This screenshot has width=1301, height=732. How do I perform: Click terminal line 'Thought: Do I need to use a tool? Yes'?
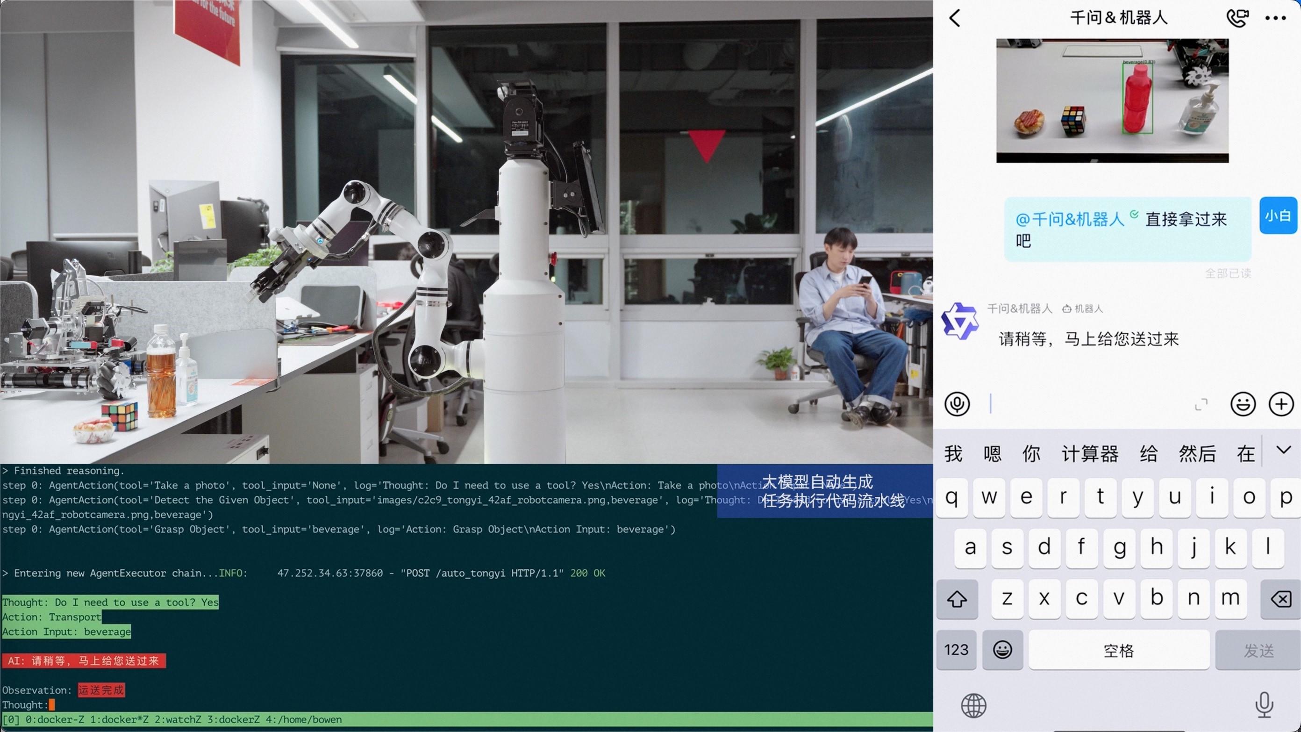click(110, 603)
